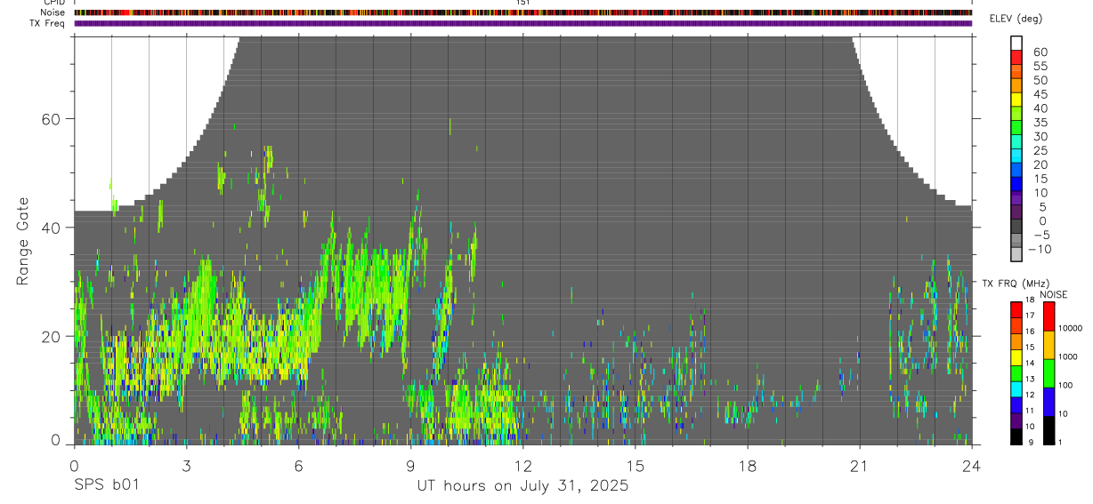
Task: Click the 'Noise' row label at top left
Action: (x=54, y=12)
